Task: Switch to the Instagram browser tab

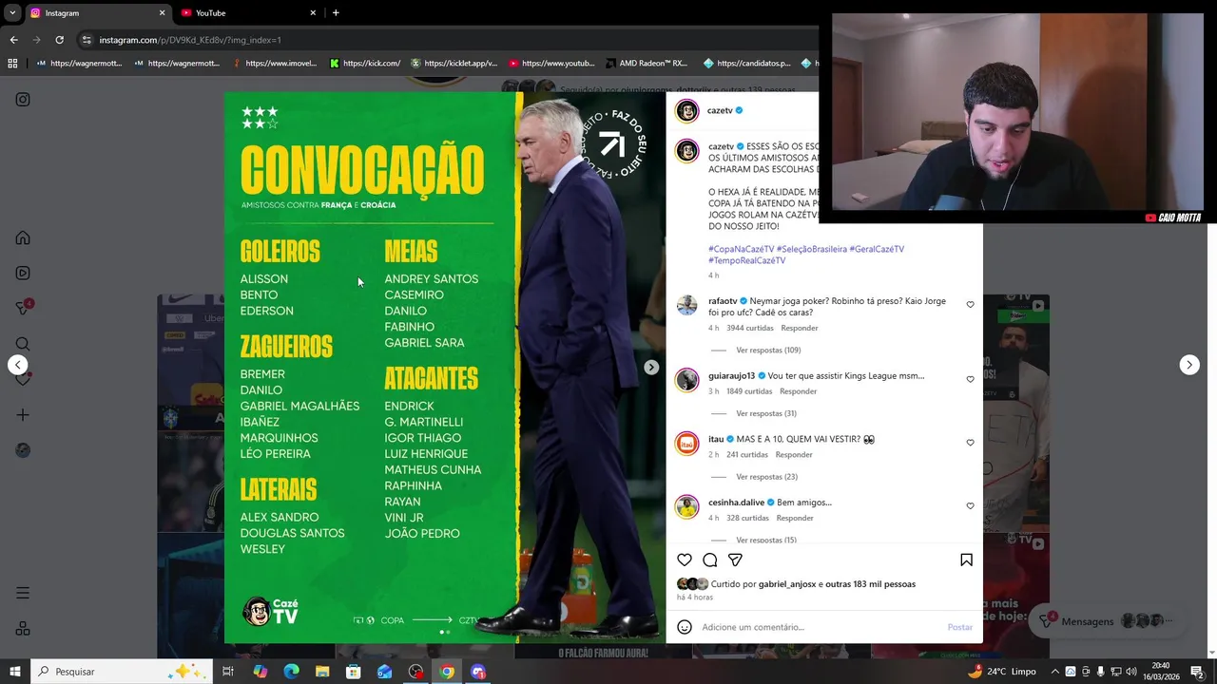Action: tap(95, 13)
